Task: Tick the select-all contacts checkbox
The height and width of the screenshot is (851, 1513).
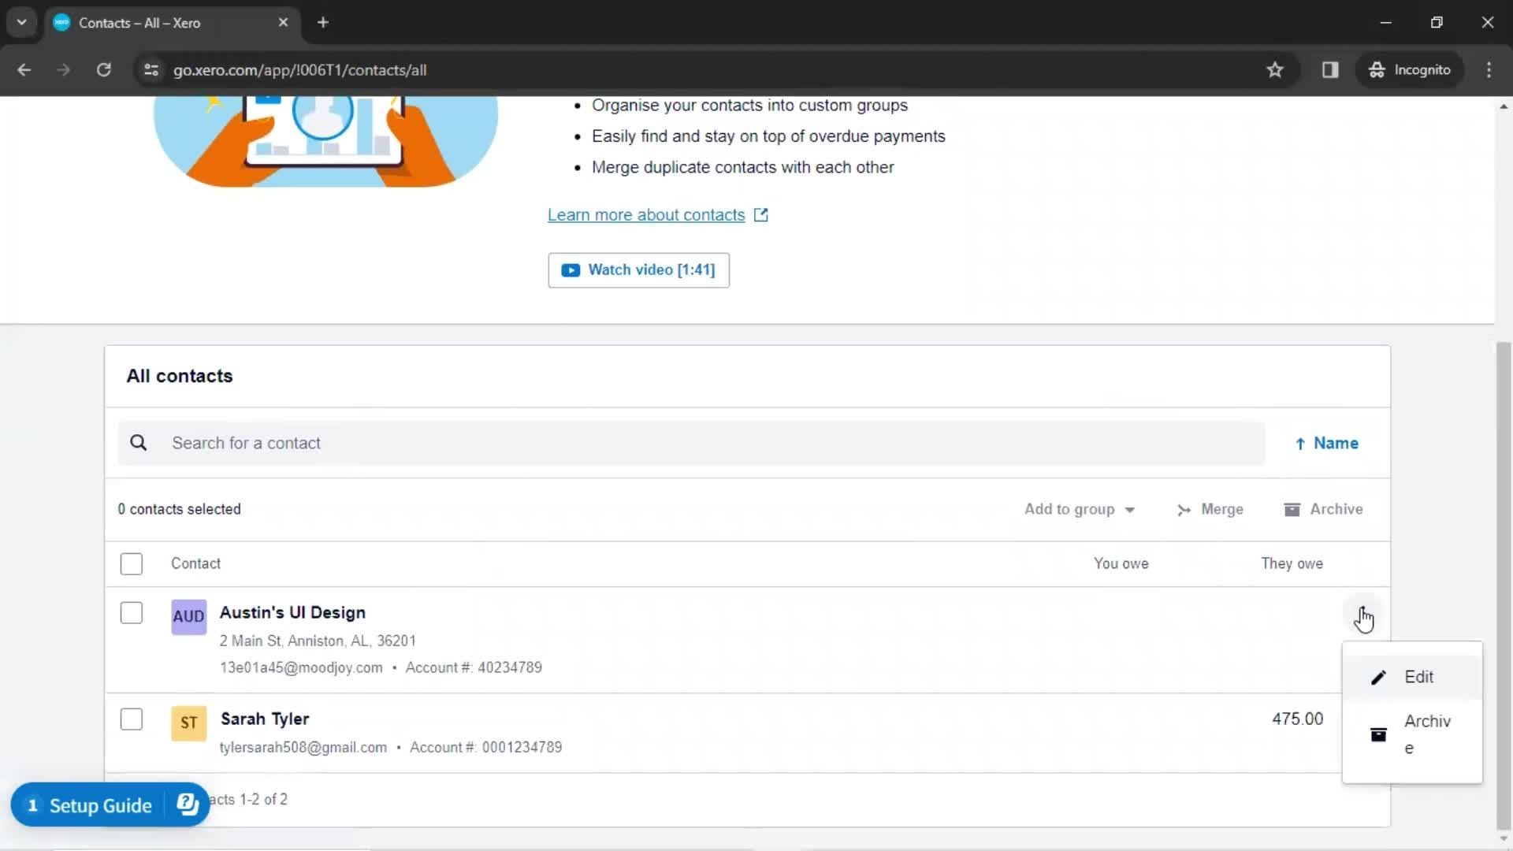Action: (132, 564)
